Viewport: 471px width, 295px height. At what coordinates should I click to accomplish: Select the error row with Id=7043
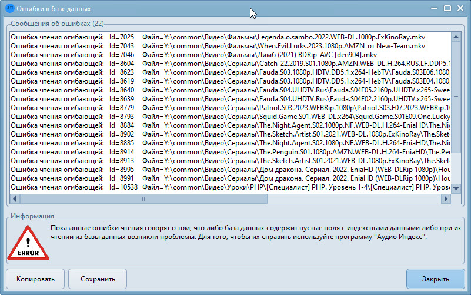click(x=231, y=46)
